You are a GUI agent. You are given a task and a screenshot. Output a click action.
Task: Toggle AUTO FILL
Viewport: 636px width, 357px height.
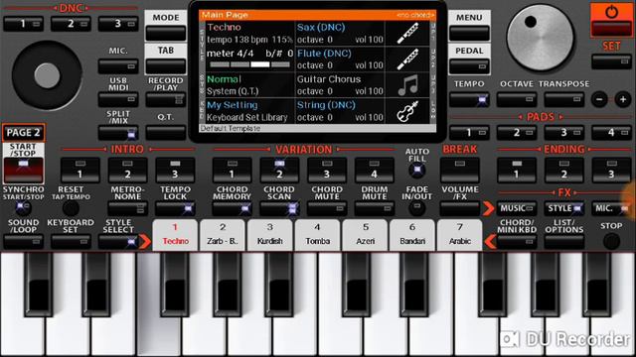[417, 170]
